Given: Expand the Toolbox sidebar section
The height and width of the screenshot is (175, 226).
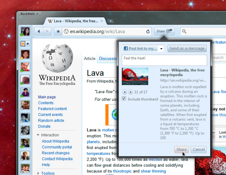Looking at the screenshot, I should [x=38, y=173].
